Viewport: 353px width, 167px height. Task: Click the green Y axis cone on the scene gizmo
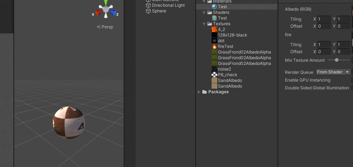(x=106, y=3)
